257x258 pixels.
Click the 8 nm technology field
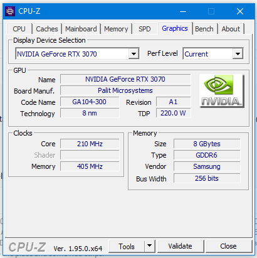point(90,113)
